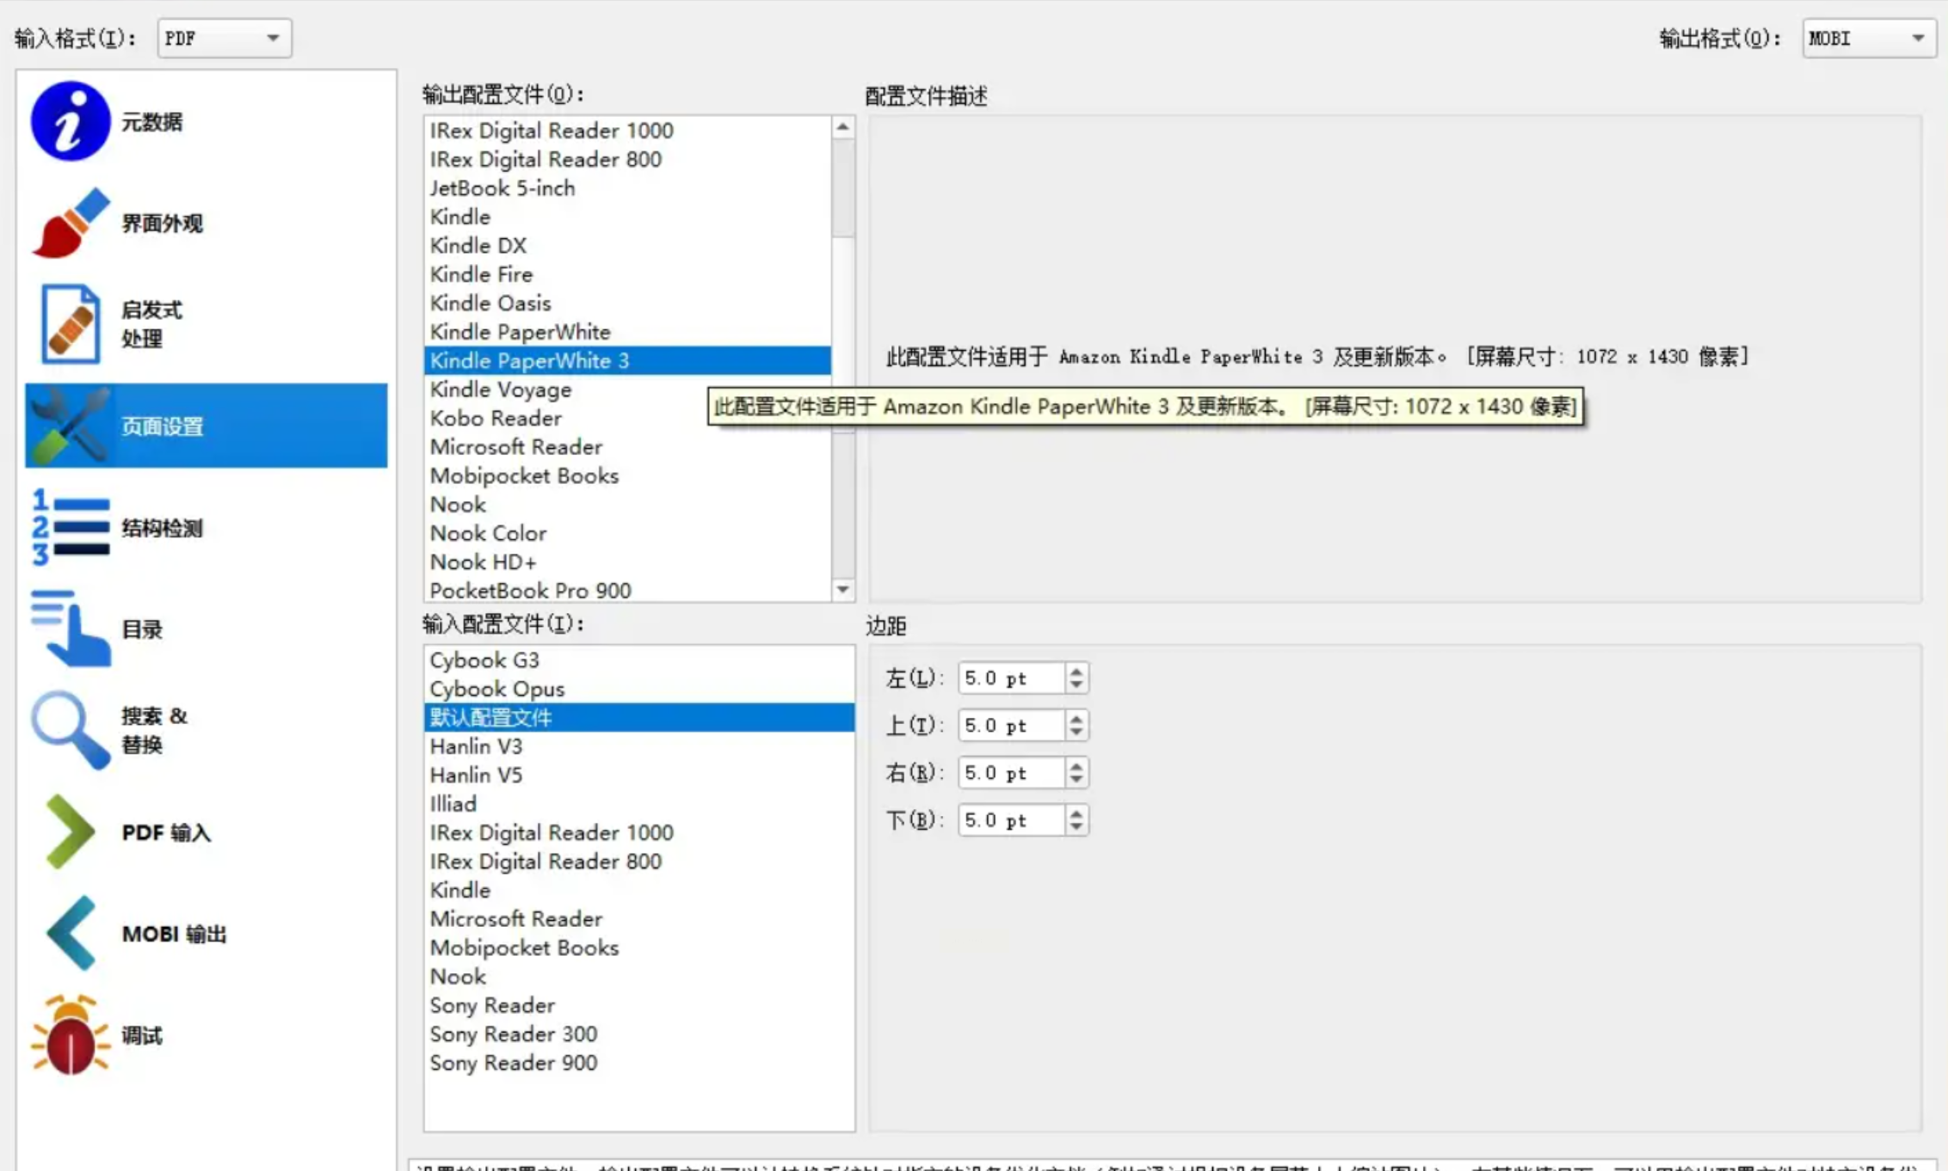Choose Kindle Oasis output profile

pyautogui.click(x=490, y=303)
